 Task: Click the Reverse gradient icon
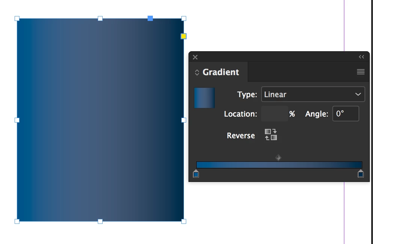click(x=271, y=135)
